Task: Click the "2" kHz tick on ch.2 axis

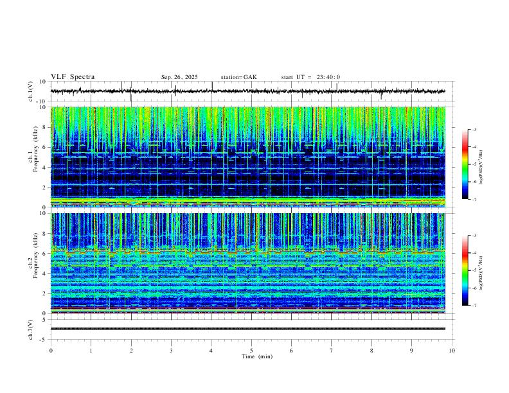Action: (x=45, y=293)
